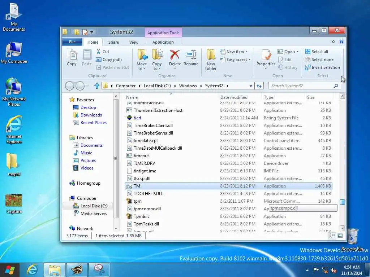The width and height of the screenshot is (370, 277).
Task: Expand the Easy access dropdown
Action: (x=235, y=60)
